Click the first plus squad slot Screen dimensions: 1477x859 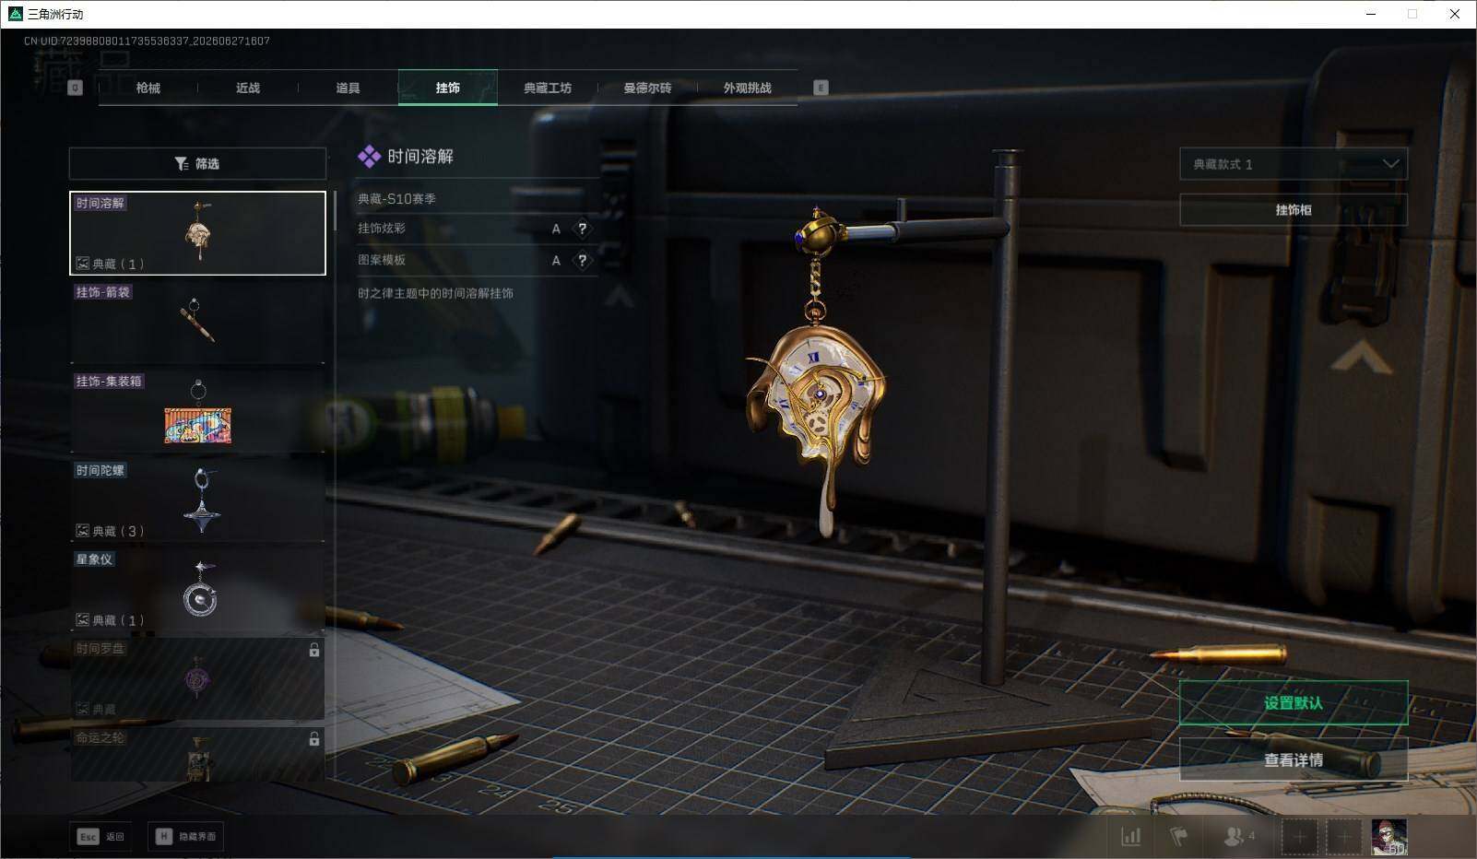click(x=1299, y=837)
